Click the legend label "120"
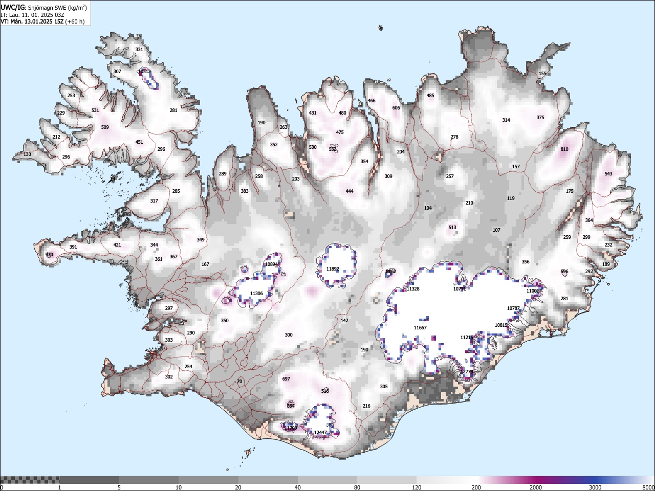 click(x=417, y=487)
